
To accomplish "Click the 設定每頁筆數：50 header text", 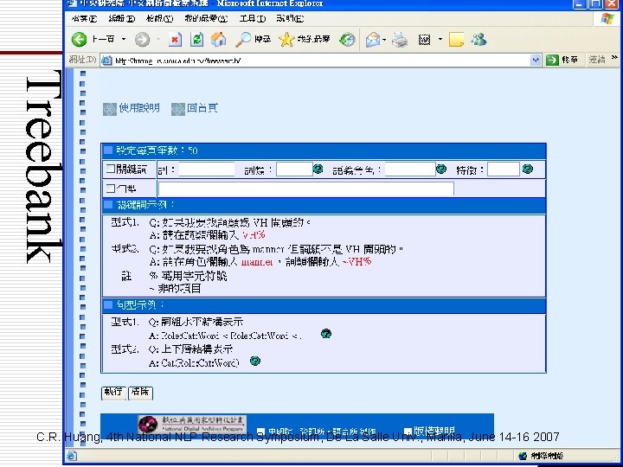I will tap(157, 150).
